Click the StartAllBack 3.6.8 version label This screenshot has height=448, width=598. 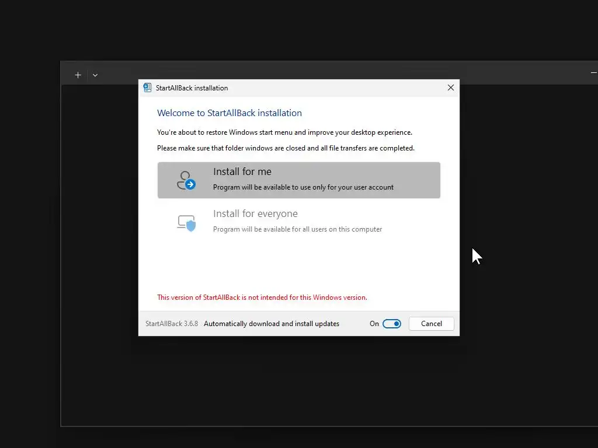click(172, 324)
